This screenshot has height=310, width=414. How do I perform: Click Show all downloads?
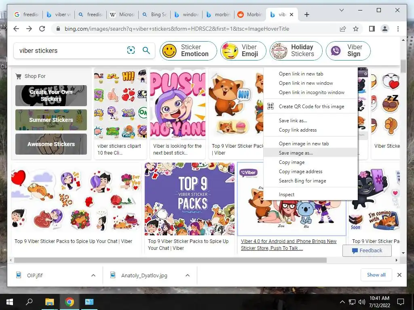[x=376, y=275]
